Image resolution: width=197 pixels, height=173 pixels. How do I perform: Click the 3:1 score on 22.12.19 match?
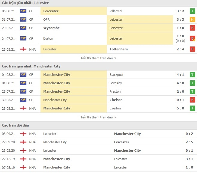point(189,159)
